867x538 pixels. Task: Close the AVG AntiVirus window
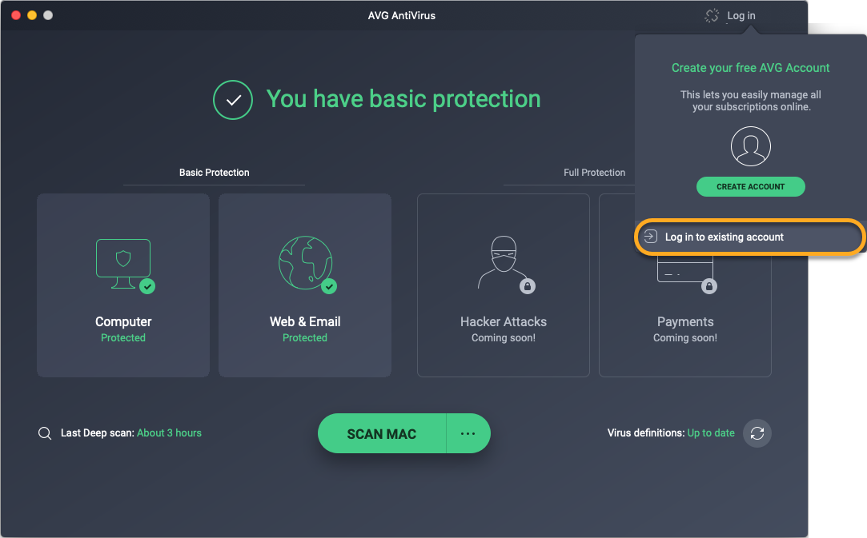tap(16, 15)
